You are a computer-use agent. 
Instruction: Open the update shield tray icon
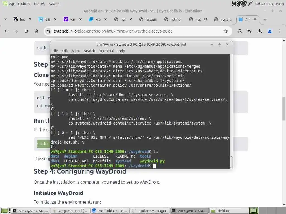244,4
